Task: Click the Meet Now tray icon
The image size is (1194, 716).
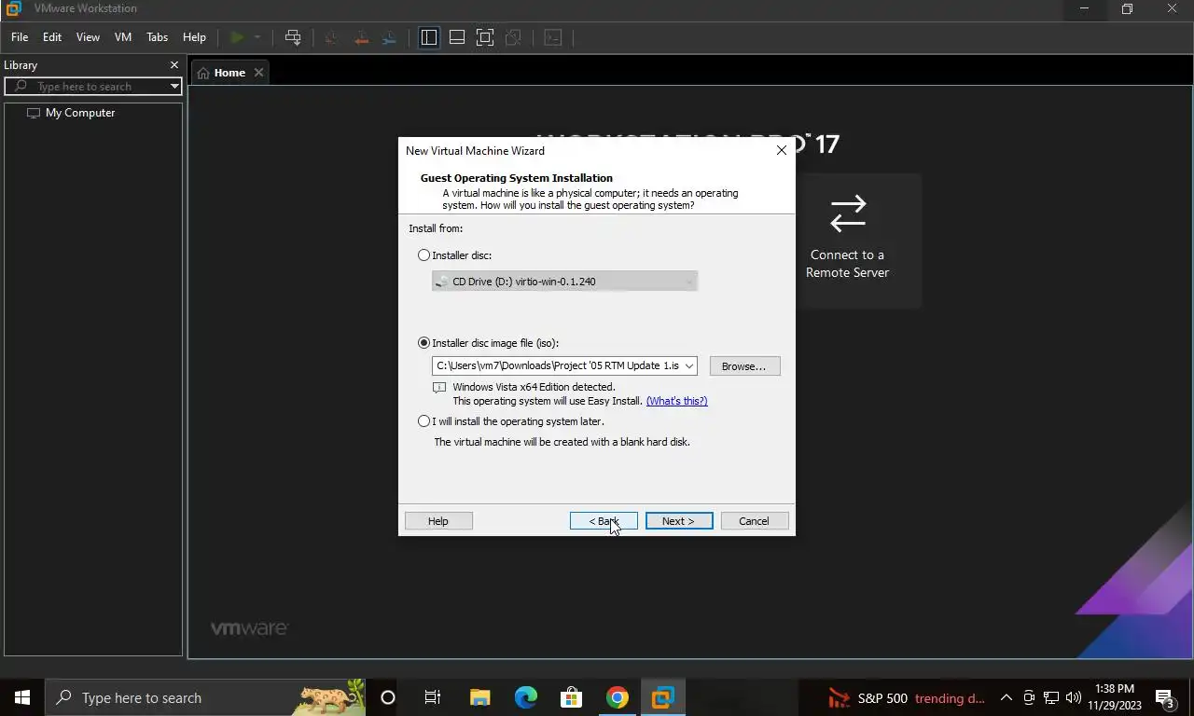Action: tap(1029, 697)
